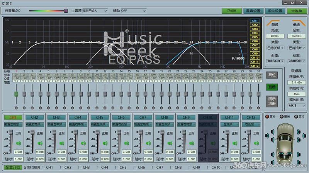Click the CH2 延时 delay value field
Viewport: 309px width, 173px height.
[40, 159]
